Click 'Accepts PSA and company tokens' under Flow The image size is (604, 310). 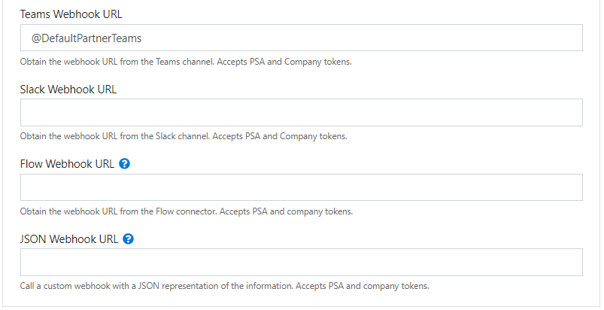[287, 211]
